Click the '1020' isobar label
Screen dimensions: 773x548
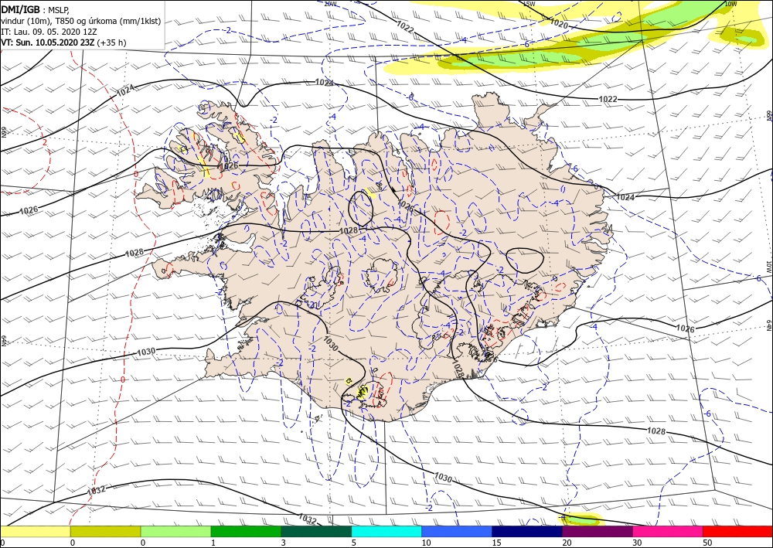point(558,22)
